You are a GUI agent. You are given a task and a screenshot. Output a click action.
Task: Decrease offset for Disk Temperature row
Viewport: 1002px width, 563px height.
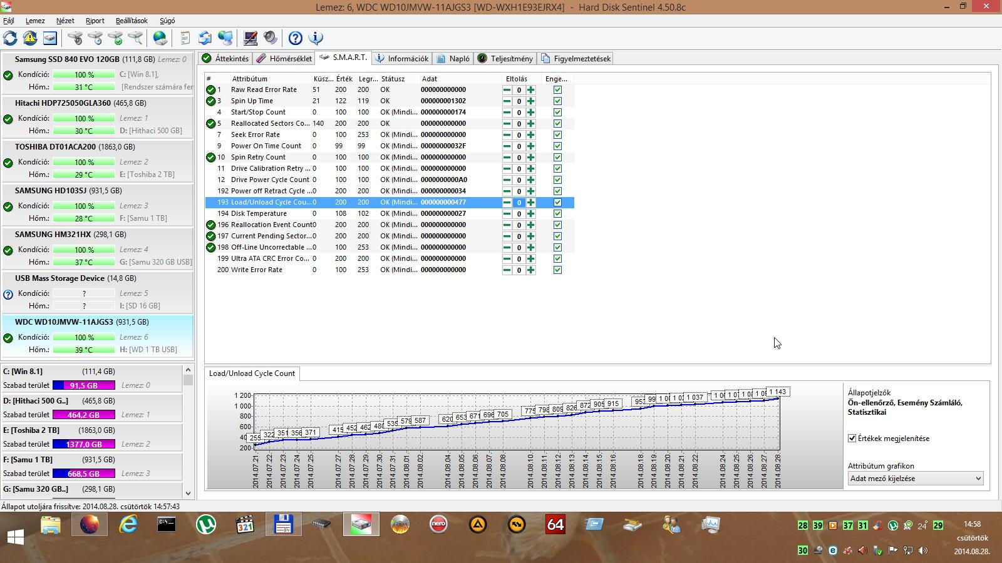[x=507, y=213]
